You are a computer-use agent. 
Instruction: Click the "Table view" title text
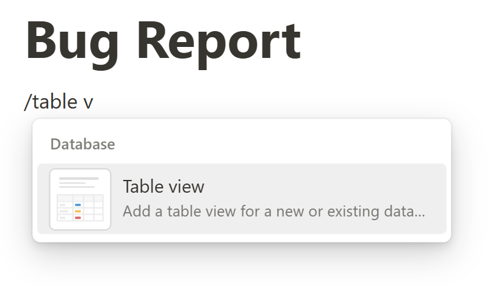(x=163, y=187)
